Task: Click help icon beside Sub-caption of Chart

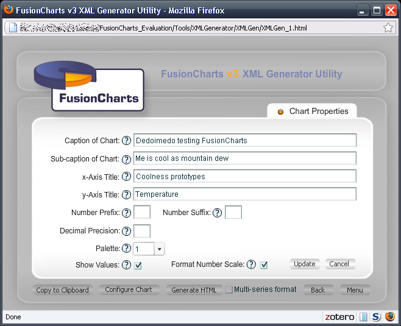Action: (127, 159)
